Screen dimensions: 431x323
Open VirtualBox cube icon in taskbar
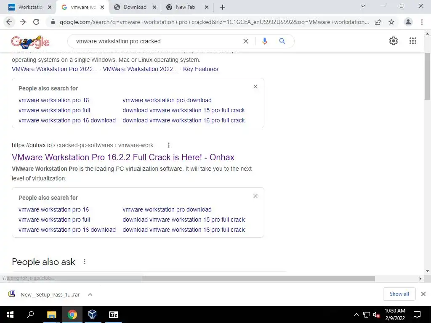92,315
